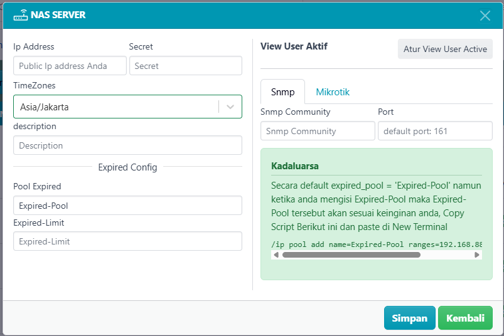The height and width of the screenshot is (336, 504).
Task: Expand the TimeZones dropdown chevron arrow
Action: [230, 107]
